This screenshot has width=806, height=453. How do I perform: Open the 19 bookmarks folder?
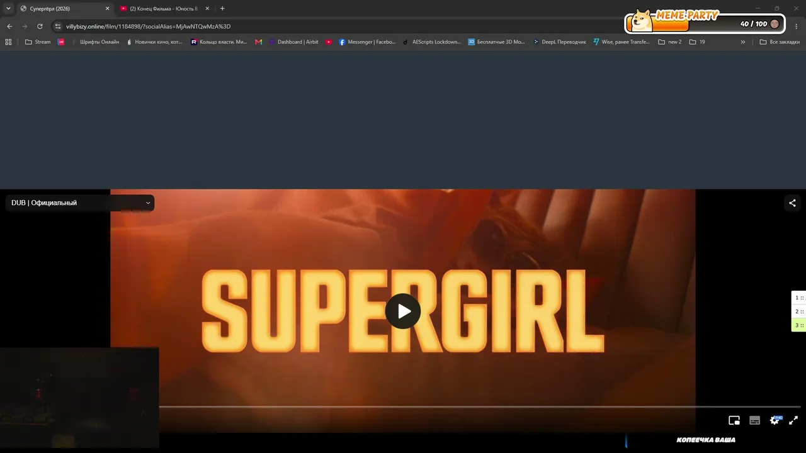pos(697,42)
